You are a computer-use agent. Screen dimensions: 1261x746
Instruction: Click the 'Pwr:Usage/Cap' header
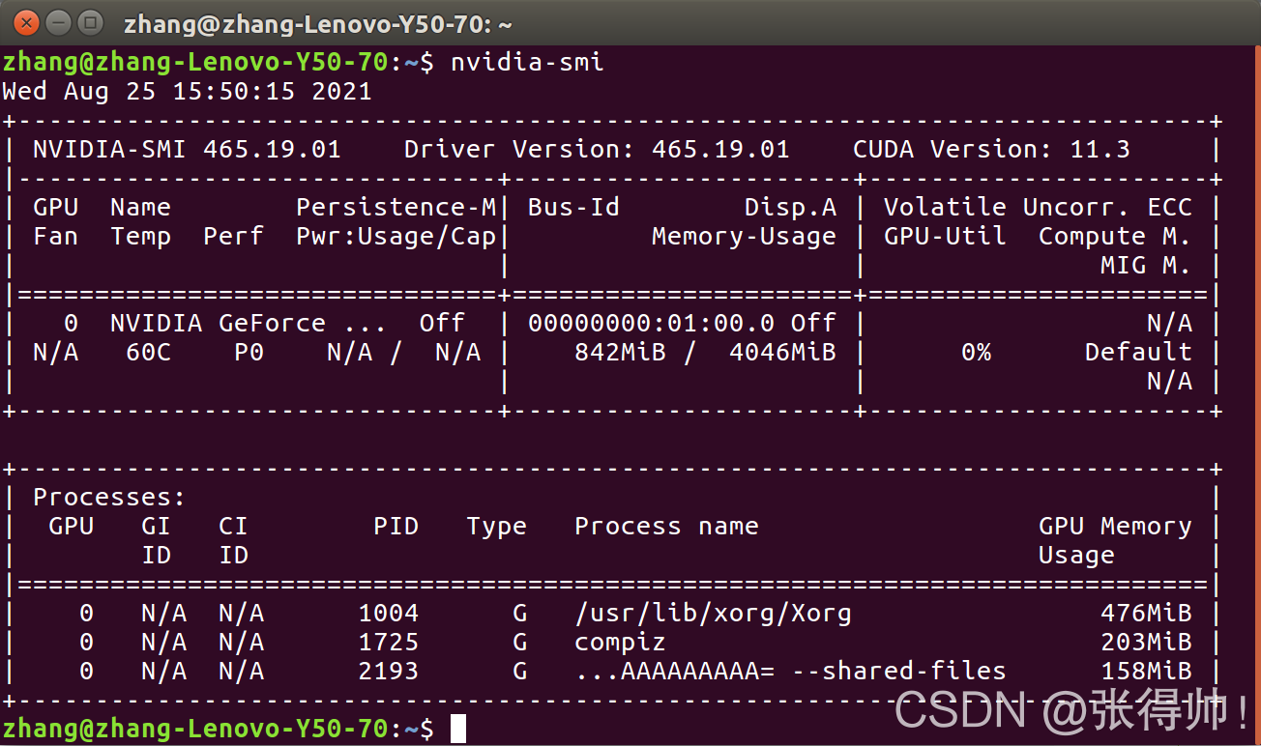396,237
